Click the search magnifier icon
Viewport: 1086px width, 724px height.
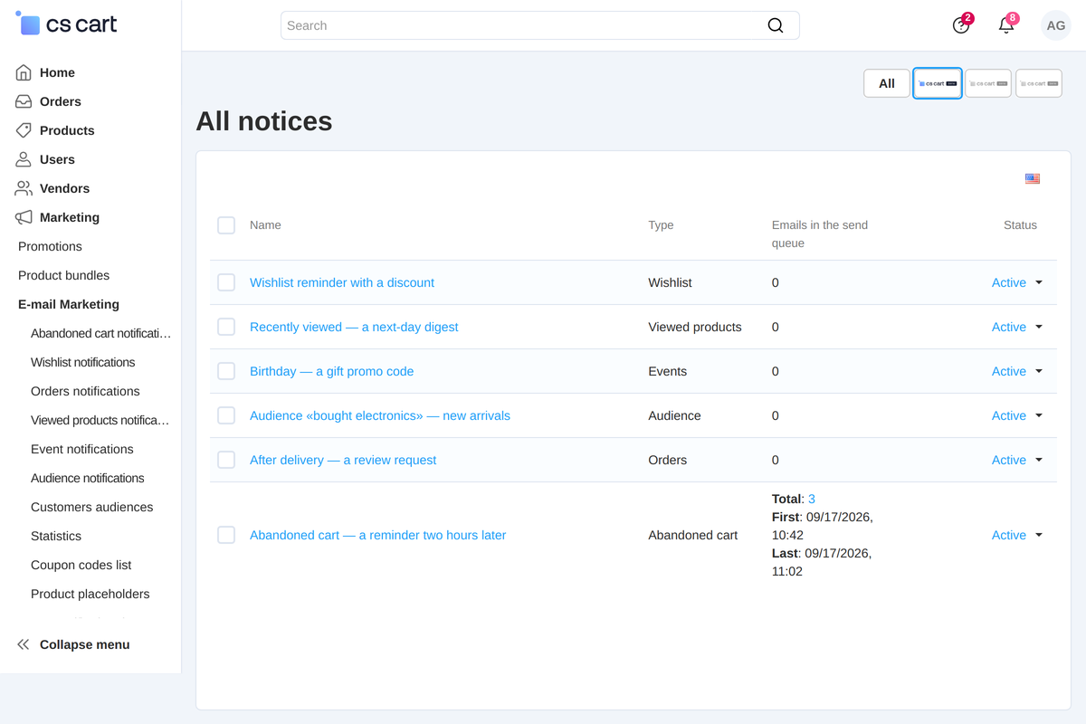click(776, 25)
